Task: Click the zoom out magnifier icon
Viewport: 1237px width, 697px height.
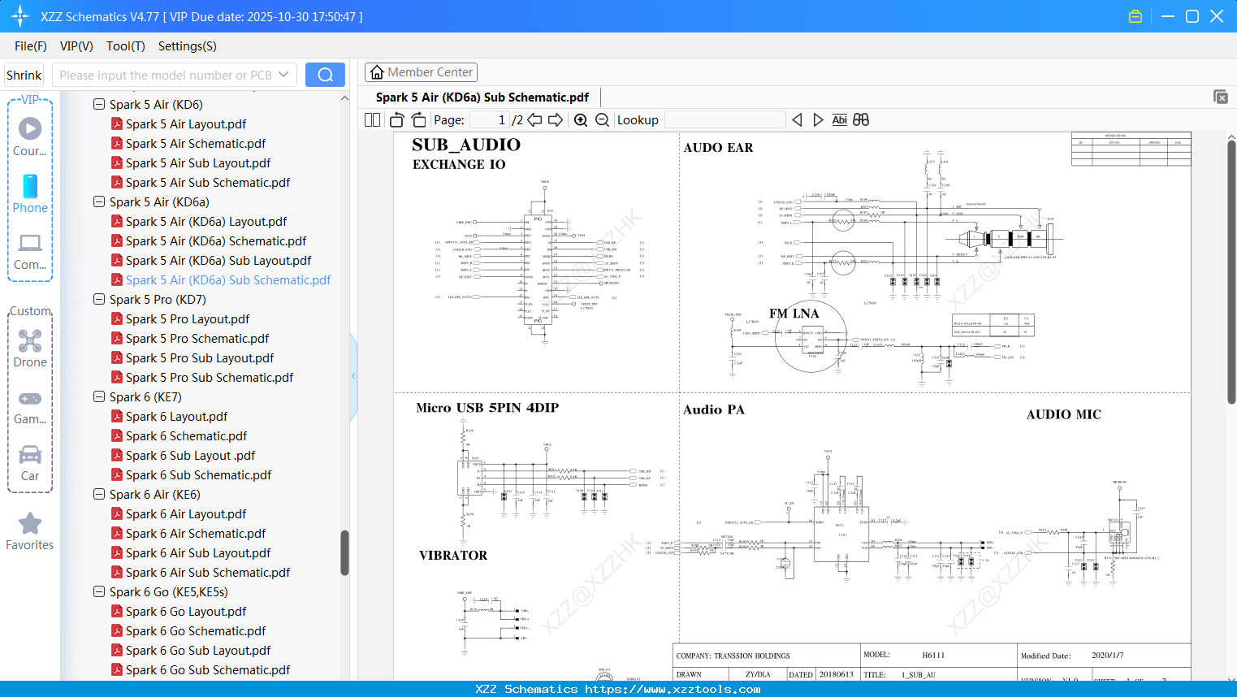Action: click(601, 119)
